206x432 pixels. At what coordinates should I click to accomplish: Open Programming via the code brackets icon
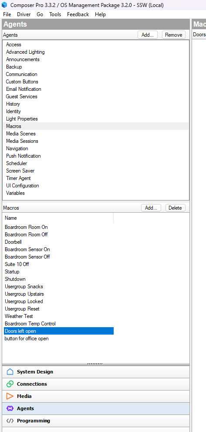[x=10, y=421]
